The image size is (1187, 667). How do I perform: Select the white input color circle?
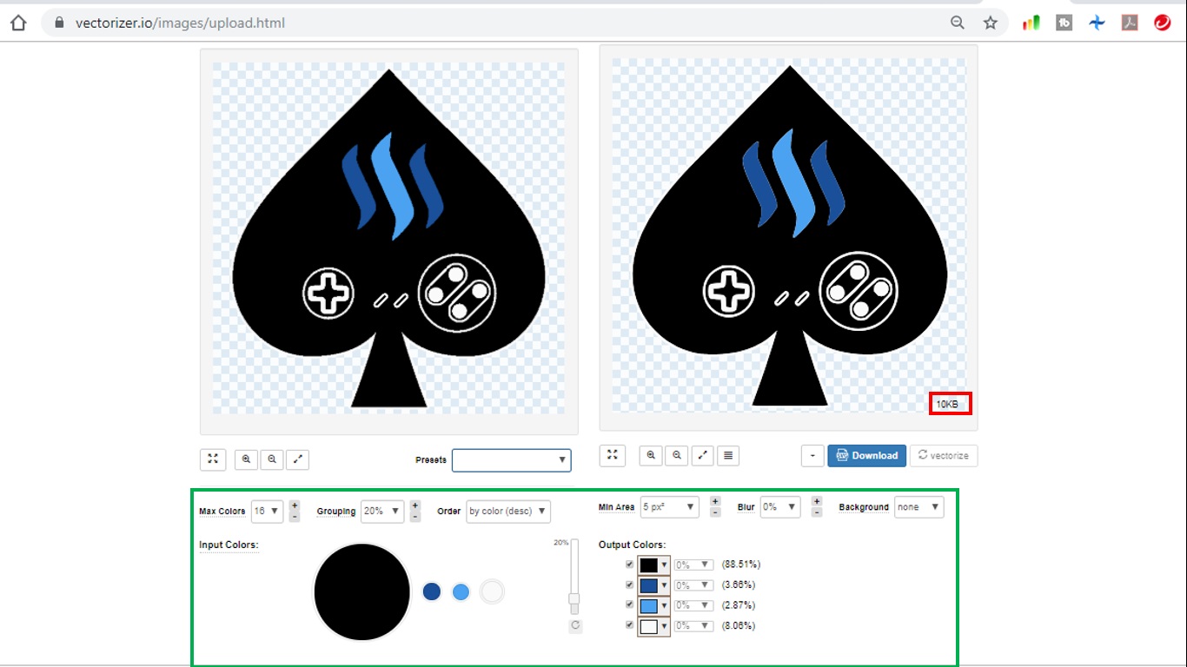(x=492, y=592)
